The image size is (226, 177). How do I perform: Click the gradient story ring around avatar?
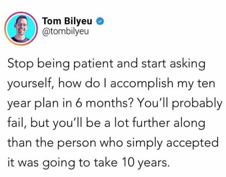(21, 29)
